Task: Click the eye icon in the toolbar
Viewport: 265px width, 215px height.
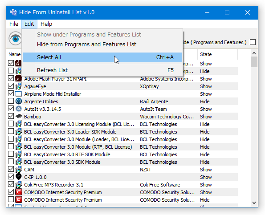Action: pos(16,39)
